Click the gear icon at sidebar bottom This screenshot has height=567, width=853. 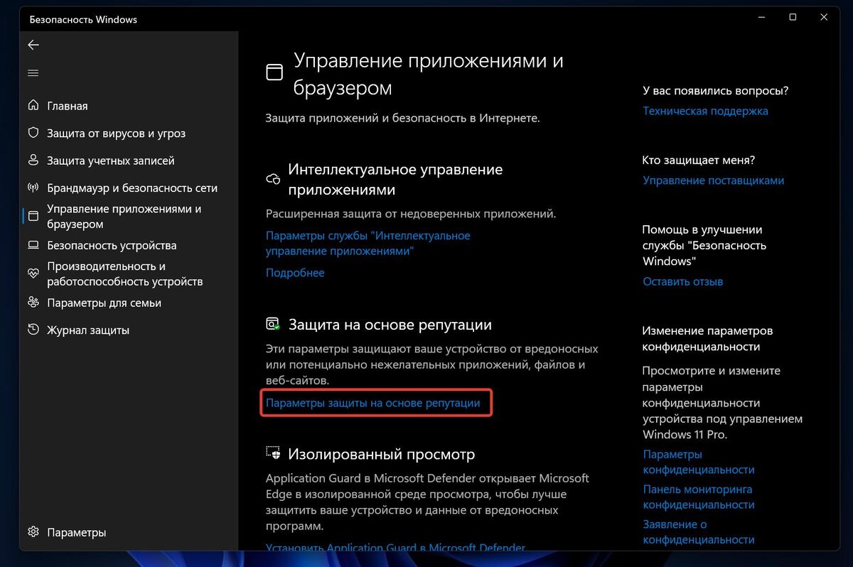tap(33, 531)
